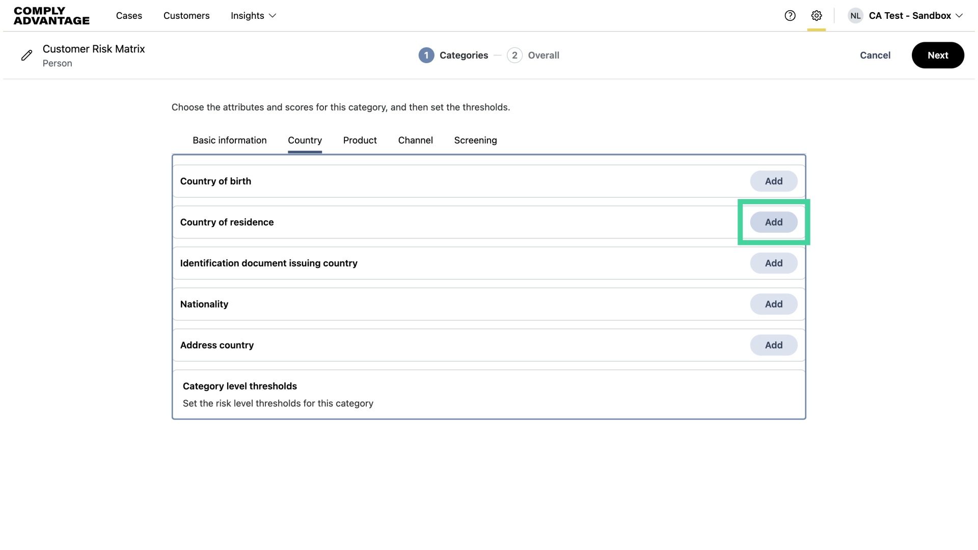Expand the Insights dropdown menu
The width and height of the screenshot is (978, 550).
coord(253,16)
